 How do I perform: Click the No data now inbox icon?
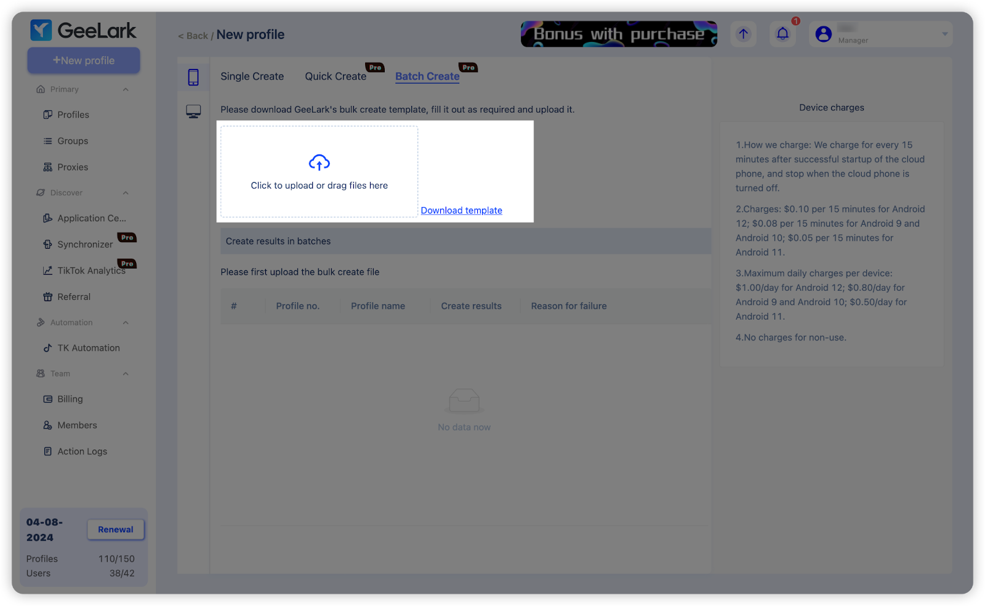(x=464, y=400)
